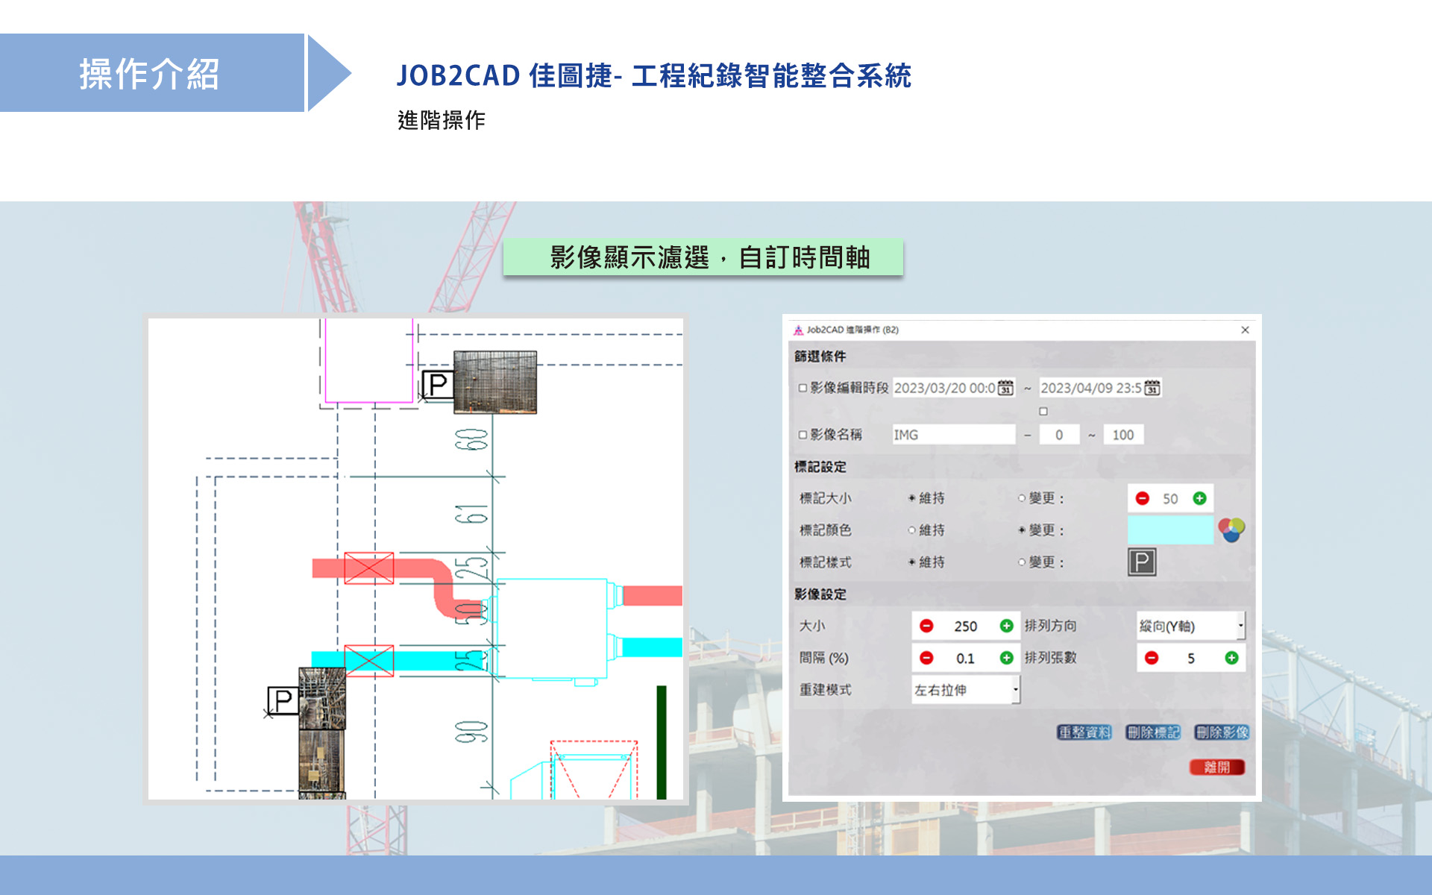
Task: Click the 篩選條件 section heading
Action: pos(820,357)
